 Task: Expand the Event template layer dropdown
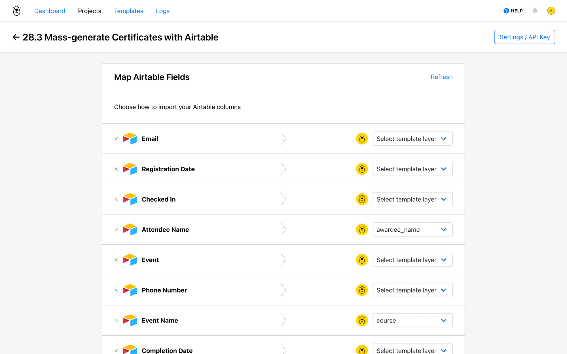point(444,260)
